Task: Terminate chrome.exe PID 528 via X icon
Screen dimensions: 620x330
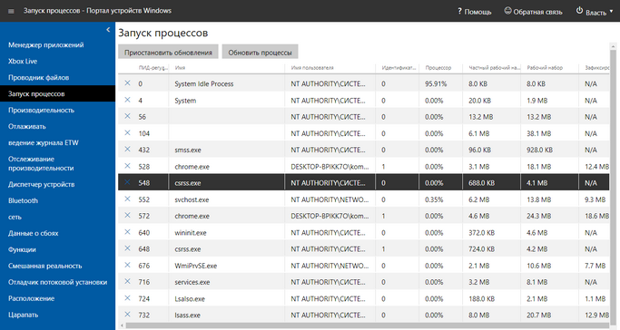Action: pos(127,166)
